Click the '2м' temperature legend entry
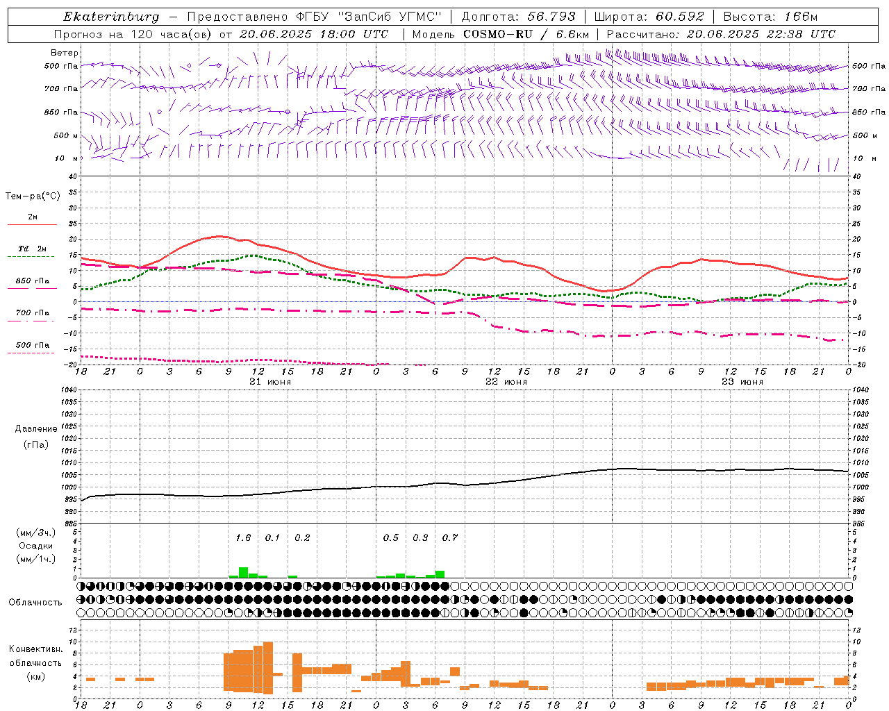Screen dimensions: 889x711 click(33, 217)
